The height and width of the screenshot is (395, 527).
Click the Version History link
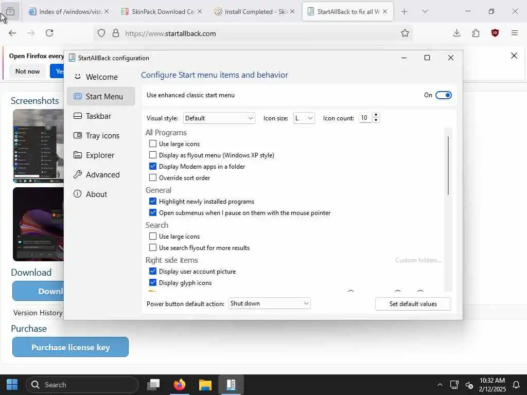pyautogui.click(x=38, y=313)
